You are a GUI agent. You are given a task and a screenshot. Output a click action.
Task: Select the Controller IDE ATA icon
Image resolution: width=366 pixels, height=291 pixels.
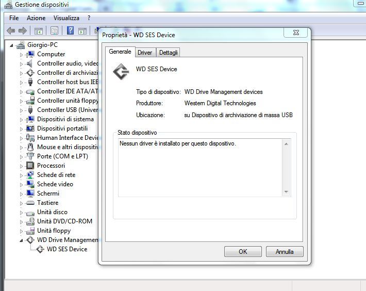(x=30, y=91)
